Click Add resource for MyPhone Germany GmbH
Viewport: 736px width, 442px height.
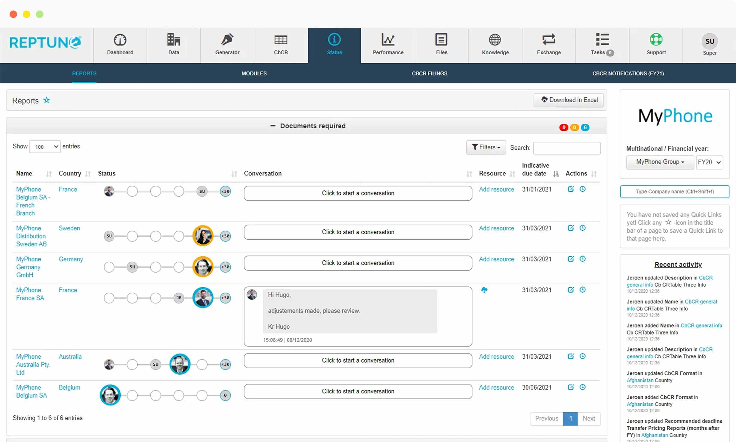496,259
